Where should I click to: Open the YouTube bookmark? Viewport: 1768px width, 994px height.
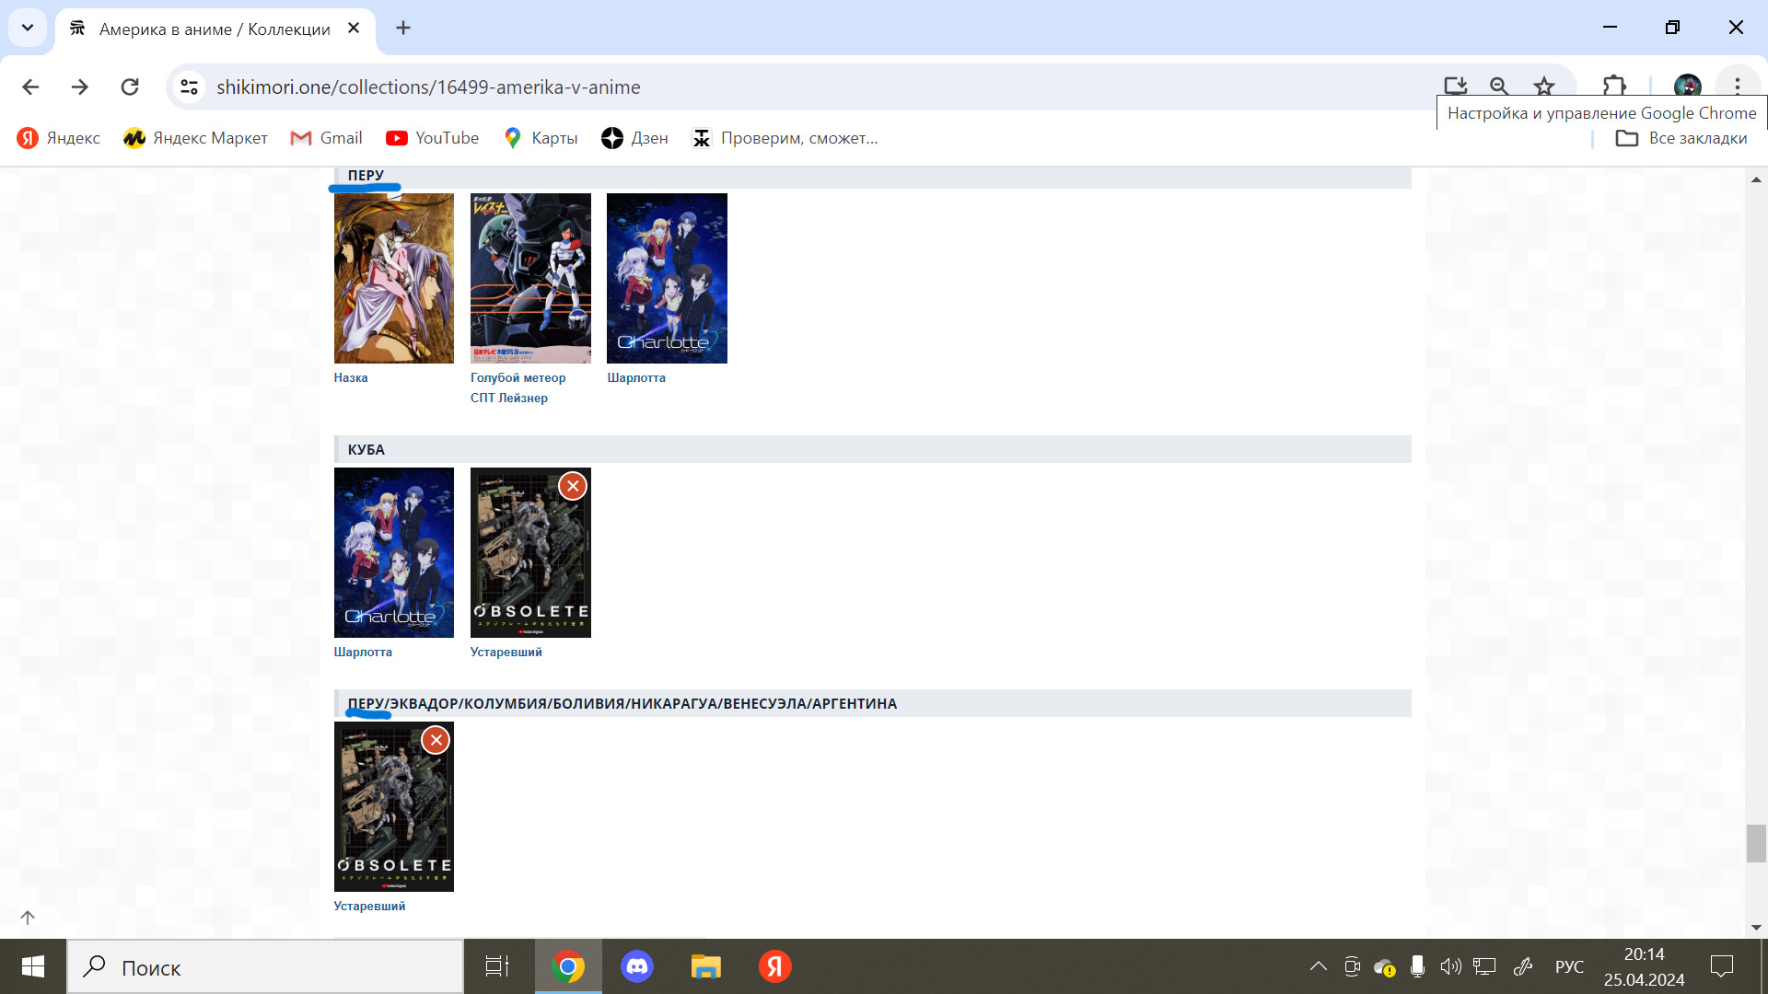[433, 138]
